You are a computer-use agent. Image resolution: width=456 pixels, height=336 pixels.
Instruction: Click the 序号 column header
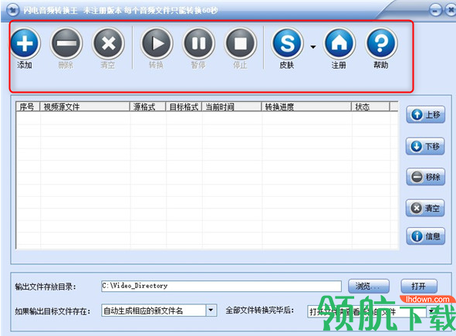click(x=28, y=107)
